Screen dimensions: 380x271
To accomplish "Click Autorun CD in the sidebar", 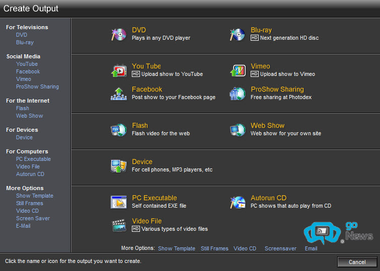I will click(x=30, y=174).
